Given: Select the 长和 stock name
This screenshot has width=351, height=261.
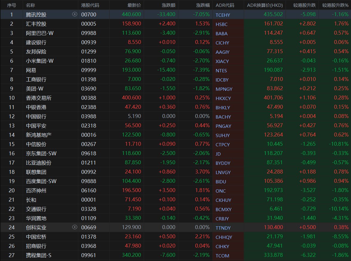Looking at the screenshot, I should point(31,200).
